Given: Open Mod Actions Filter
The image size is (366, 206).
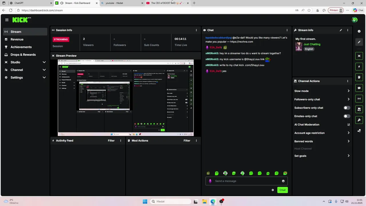Looking at the screenshot, I should point(187,140).
